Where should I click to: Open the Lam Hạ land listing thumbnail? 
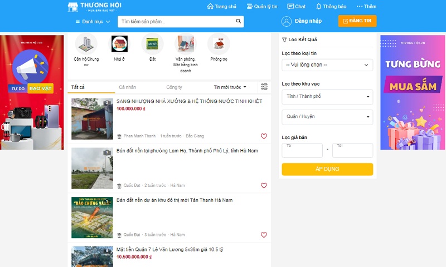click(x=92, y=168)
